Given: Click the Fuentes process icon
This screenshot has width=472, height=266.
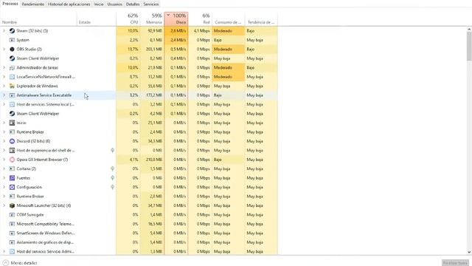Looking at the screenshot, I should [x=12, y=178].
